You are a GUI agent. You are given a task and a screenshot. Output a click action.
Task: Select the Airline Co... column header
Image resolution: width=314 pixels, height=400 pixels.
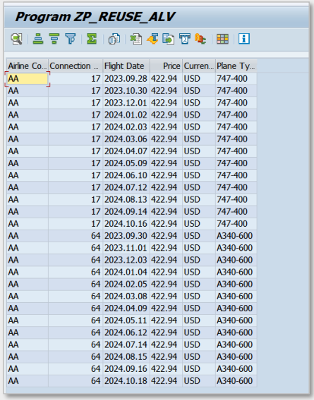click(28, 66)
